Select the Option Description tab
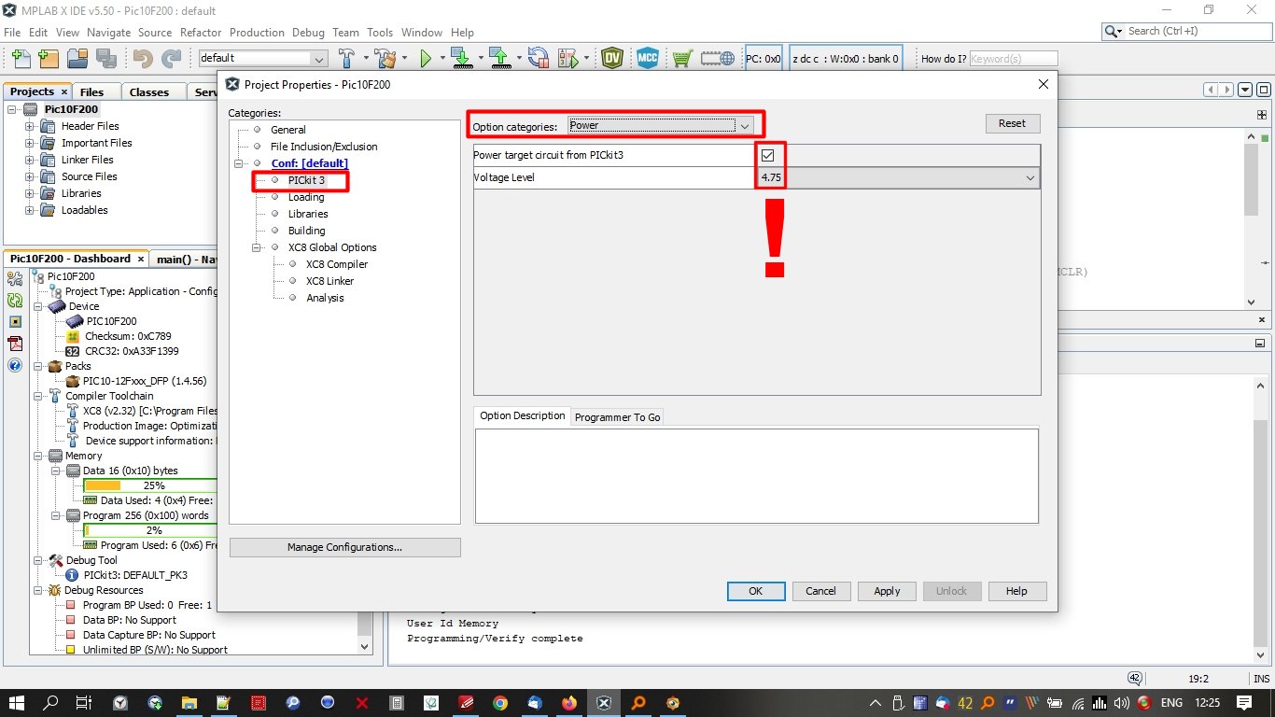 click(523, 415)
